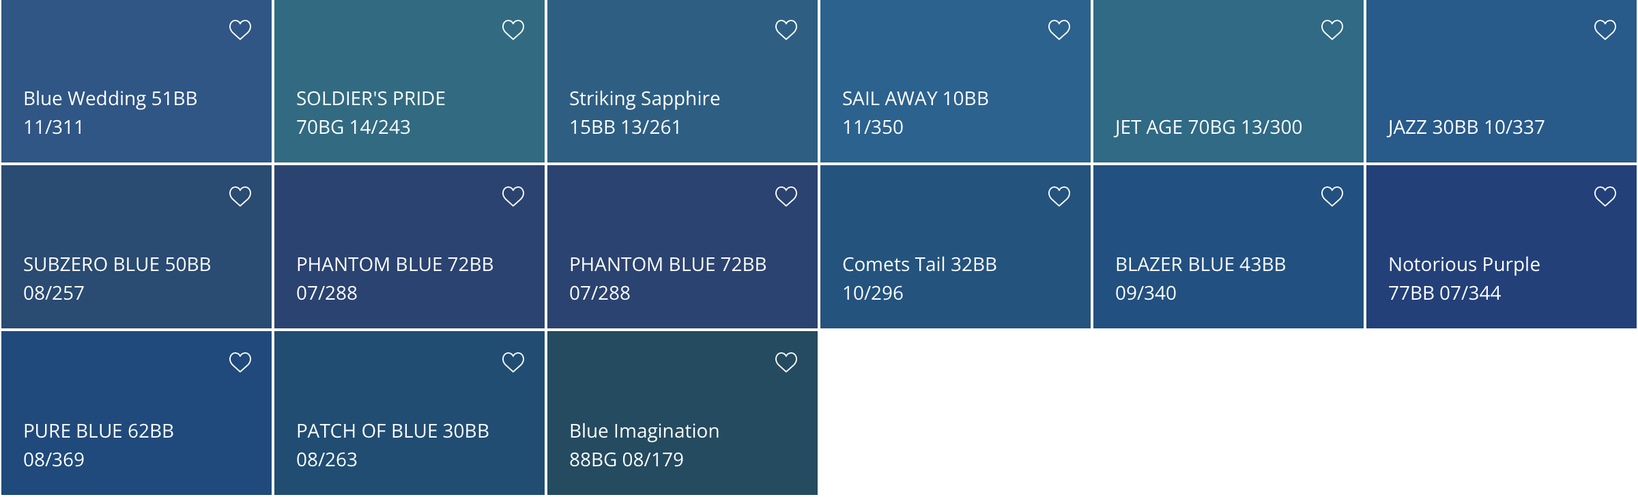Select Blue Imagination 88BG 08/179 color

click(x=682, y=413)
